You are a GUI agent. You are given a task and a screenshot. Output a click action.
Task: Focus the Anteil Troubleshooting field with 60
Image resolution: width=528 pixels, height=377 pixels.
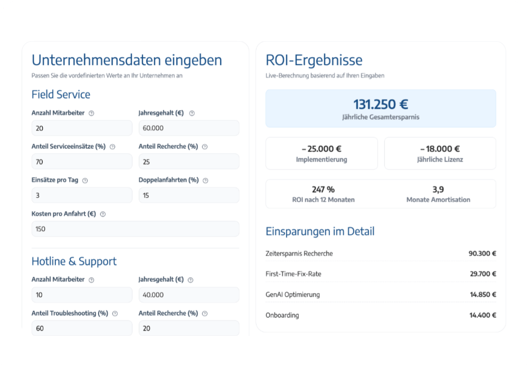(82, 328)
